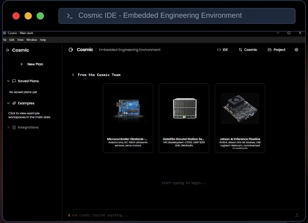The height and width of the screenshot is (223, 308).
Task: Switch to the Cosmic view button
Action: (248, 50)
